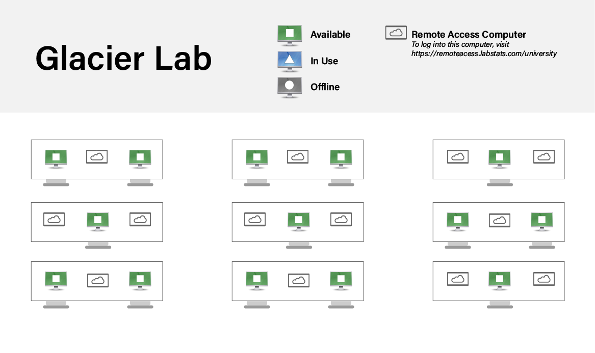Select the remote access computer on bottom-center desk

(299, 280)
